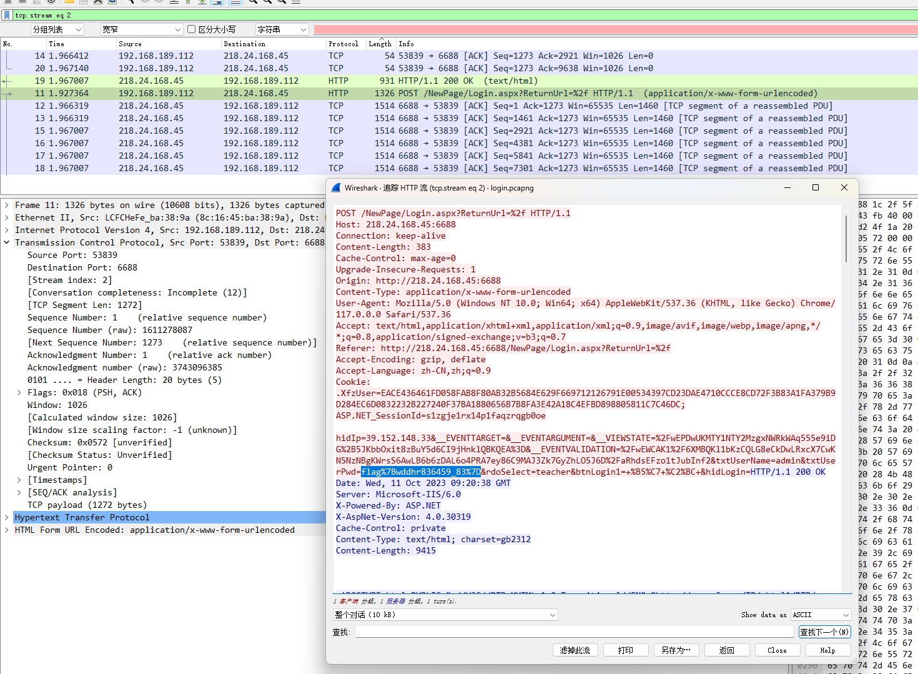Click the 另存为 save as button
Image resolution: width=918 pixels, height=674 pixels.
[x=676, y=650]
